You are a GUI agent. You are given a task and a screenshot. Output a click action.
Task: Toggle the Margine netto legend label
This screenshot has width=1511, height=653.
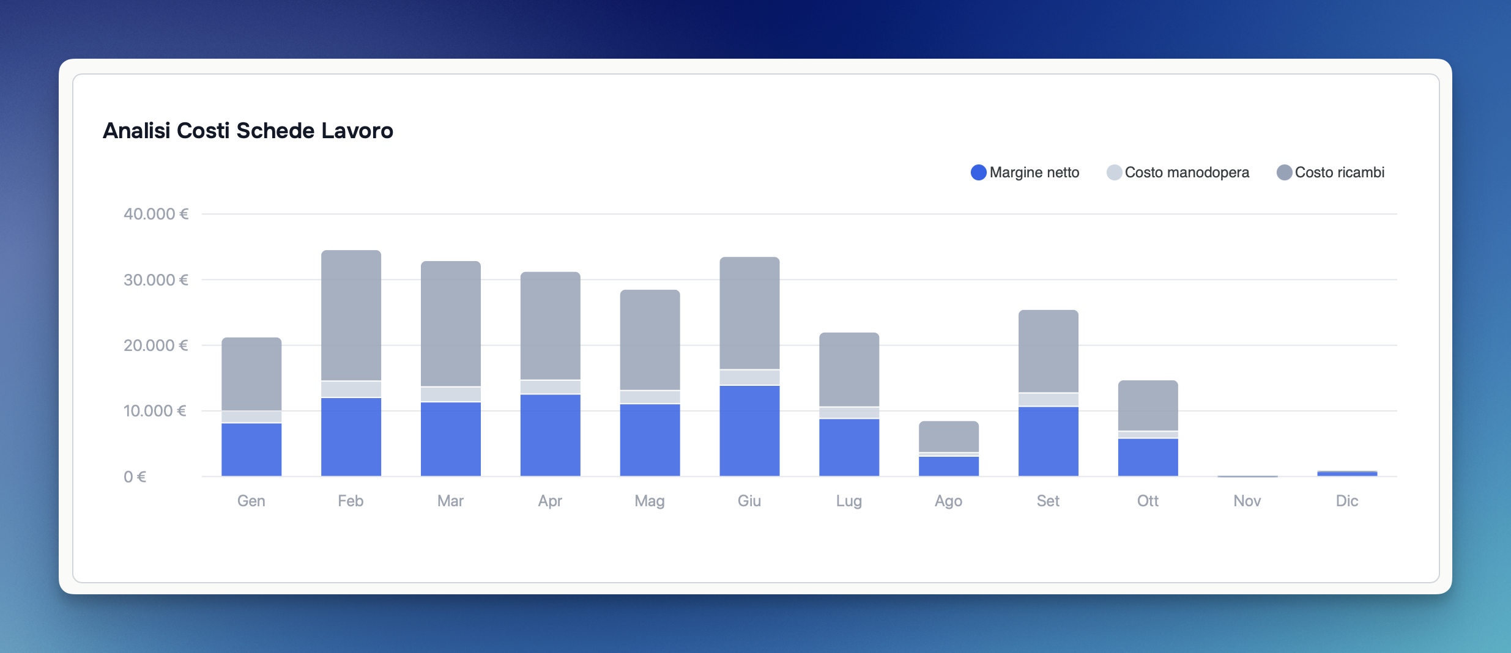tap(1034, 172)
